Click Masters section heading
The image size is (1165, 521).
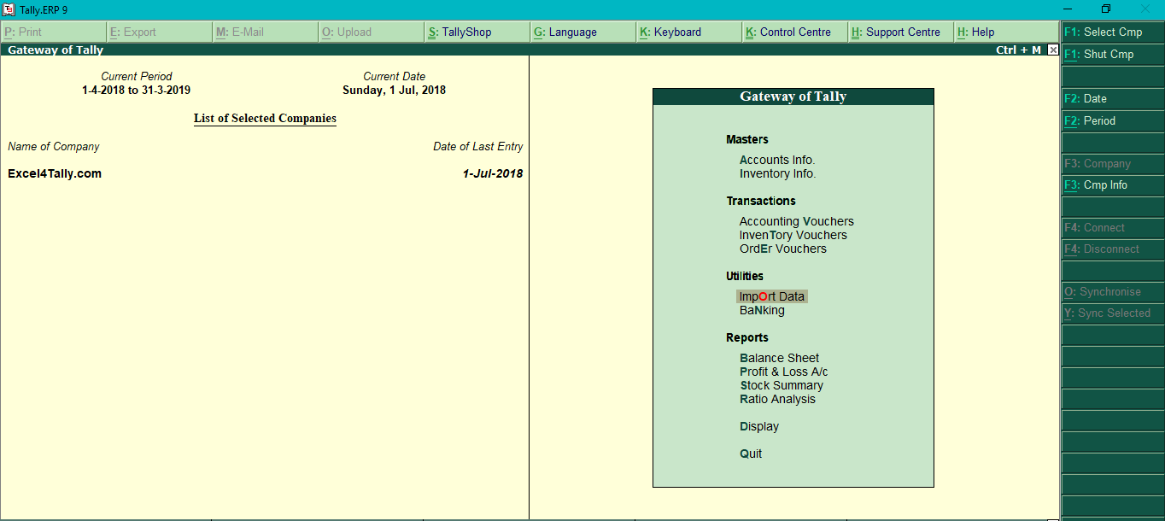pyautogui.click(x=747, y=139)
